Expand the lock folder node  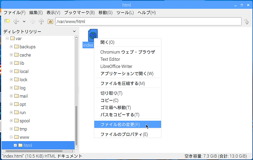pos(11,80)
